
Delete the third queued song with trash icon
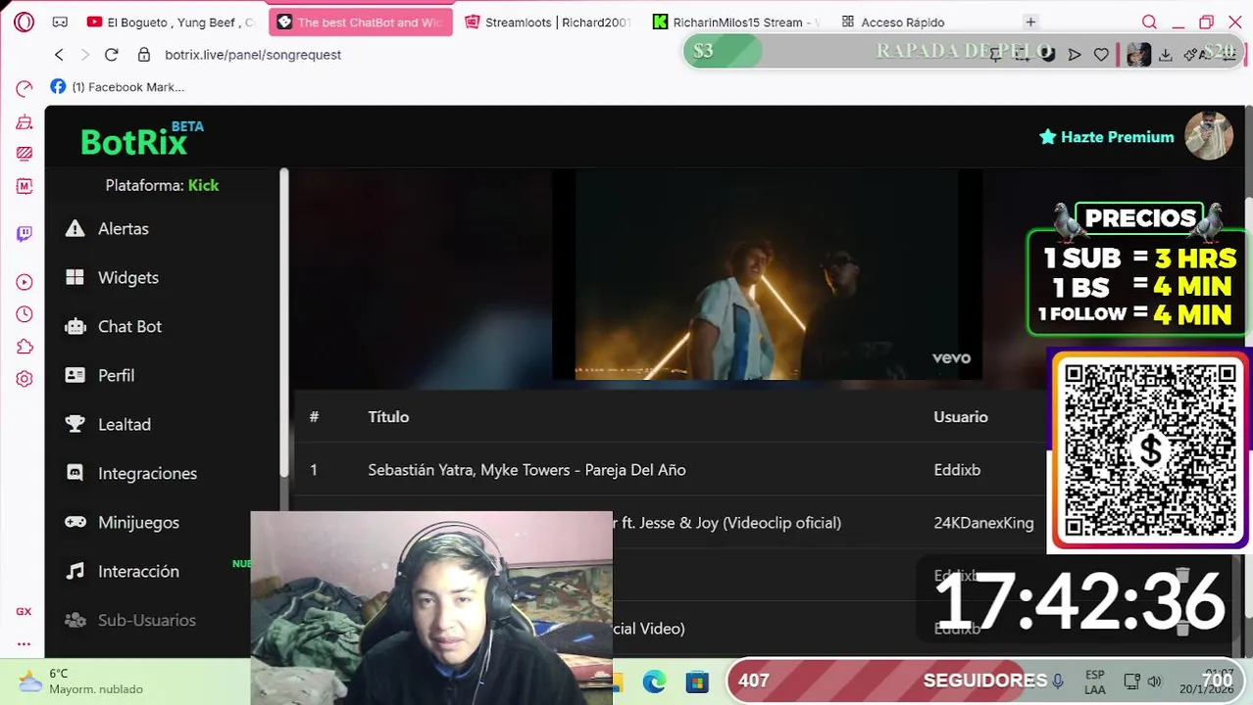[x=1182, y=575]
